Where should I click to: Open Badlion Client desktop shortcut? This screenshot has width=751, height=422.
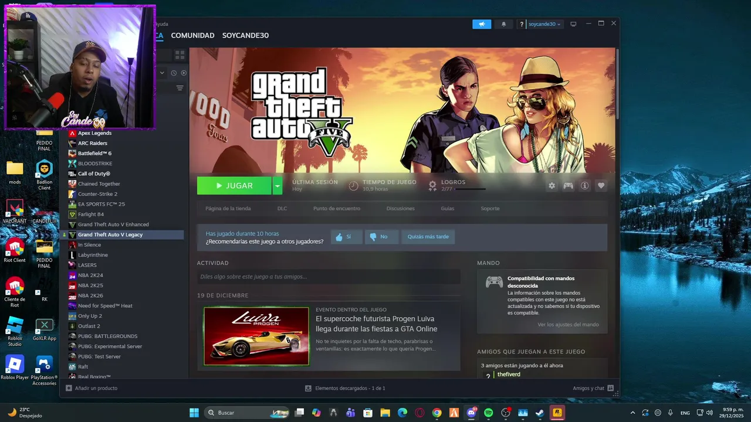[45, 175]
